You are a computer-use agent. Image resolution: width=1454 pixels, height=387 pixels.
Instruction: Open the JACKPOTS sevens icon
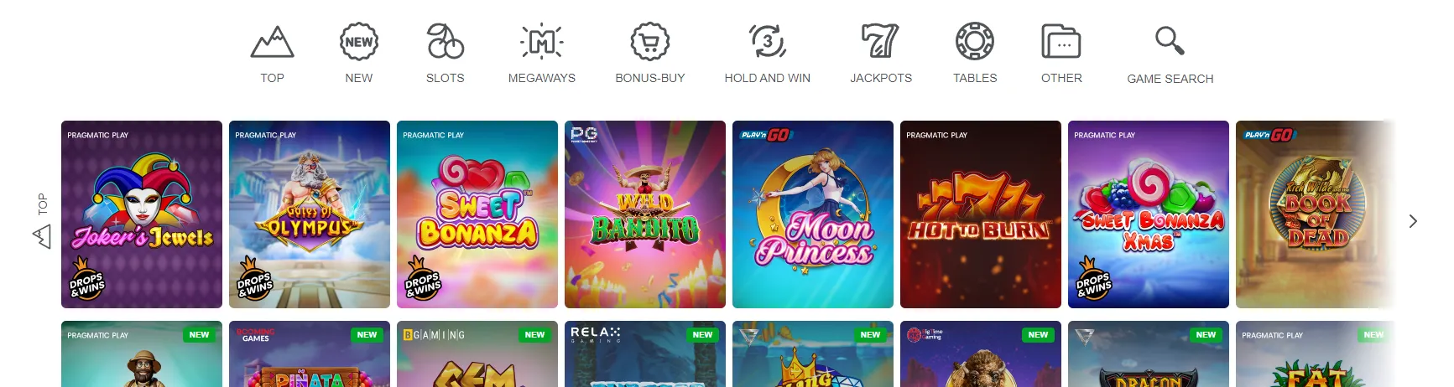point(880,41)
